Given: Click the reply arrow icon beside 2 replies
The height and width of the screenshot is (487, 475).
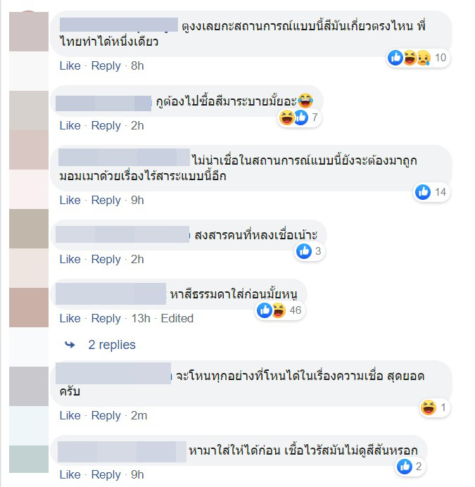Looking at the screenshot, I should tap(70, 345).
